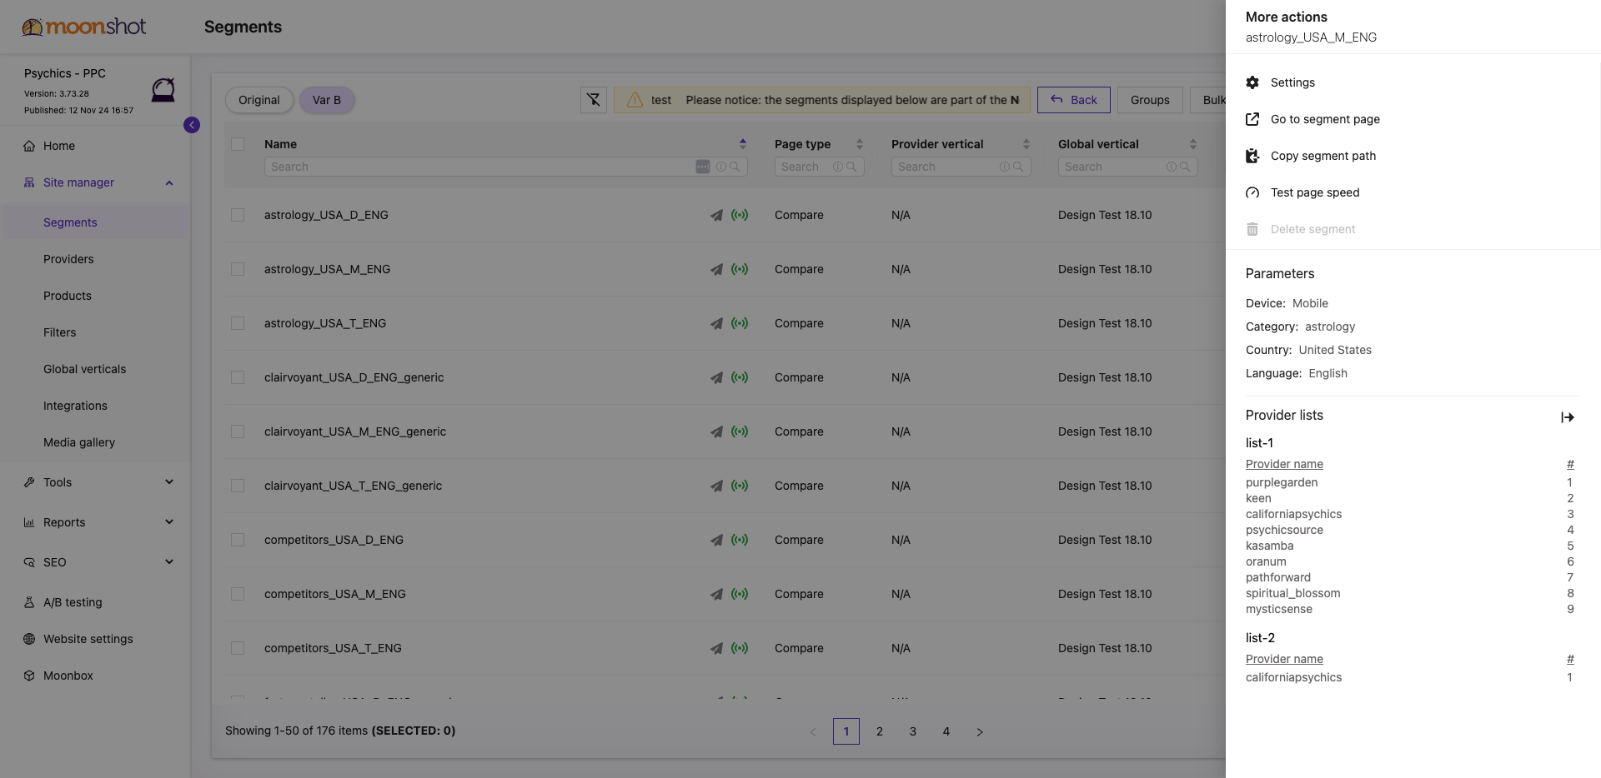The image size is (1601, 778).
Task: Click Home house icon in sidebar
Action: [x=29, y=146]
